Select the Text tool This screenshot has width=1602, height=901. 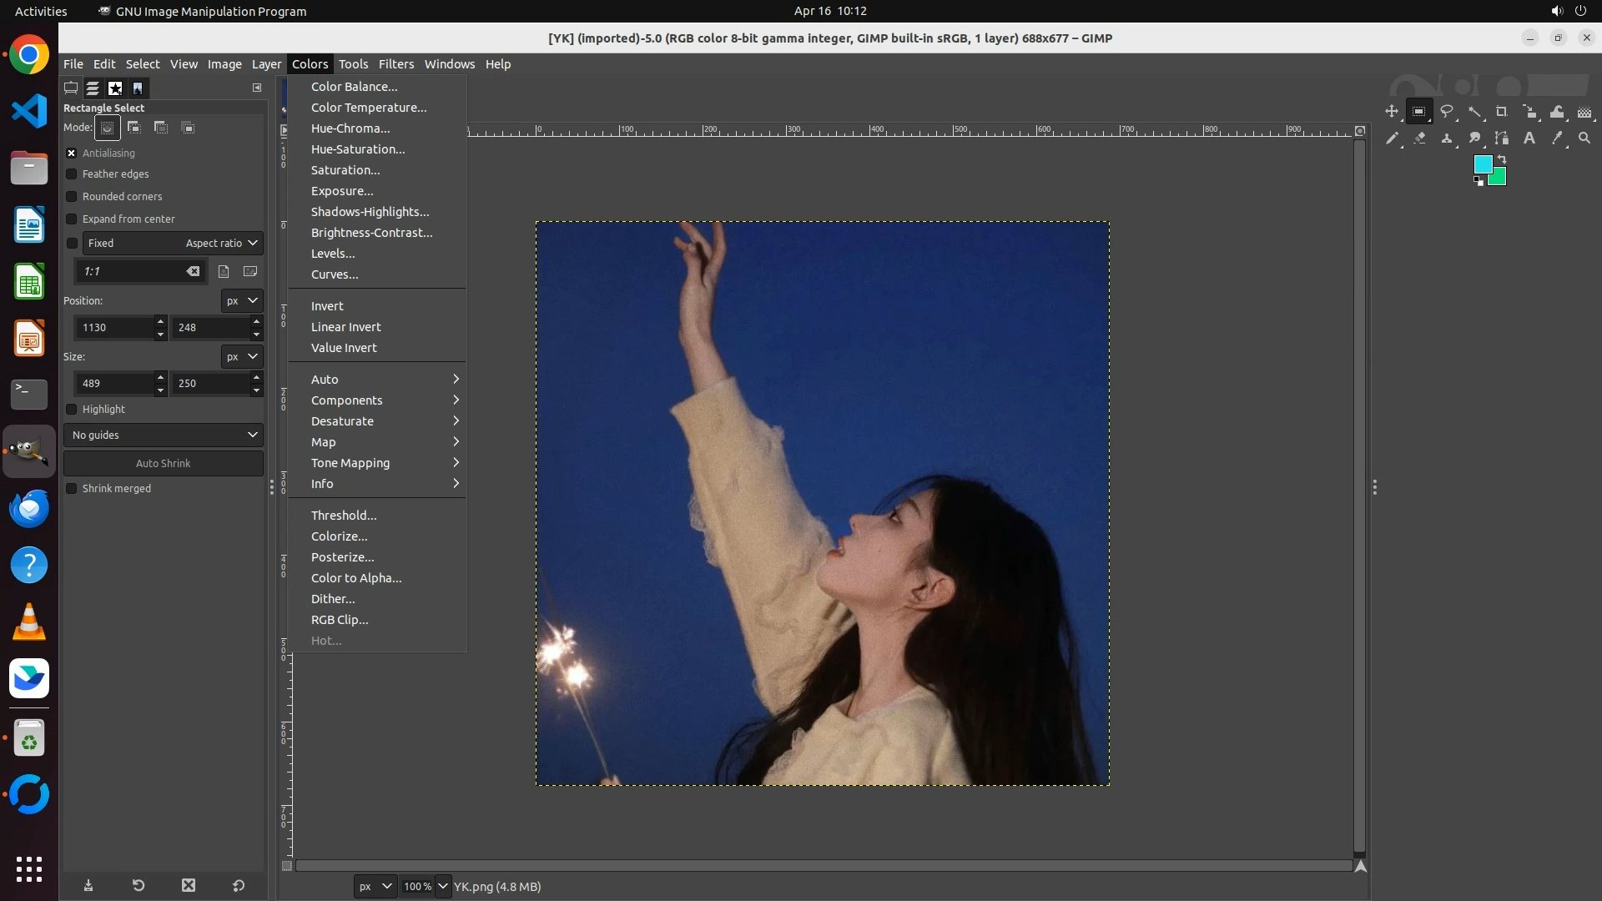(x=1529, y=138)
